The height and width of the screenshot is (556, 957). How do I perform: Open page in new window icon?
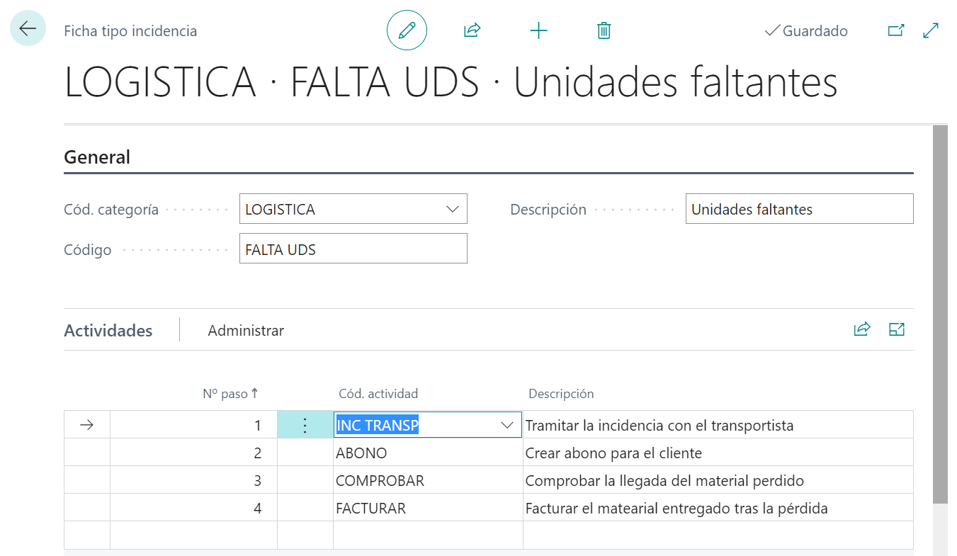(x=896, y=30)
